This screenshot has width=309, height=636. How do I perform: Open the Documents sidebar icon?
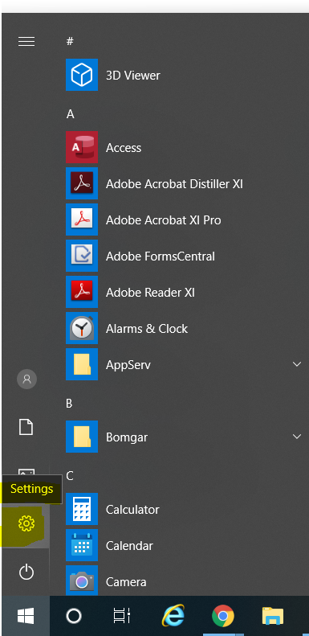point(26,428)
